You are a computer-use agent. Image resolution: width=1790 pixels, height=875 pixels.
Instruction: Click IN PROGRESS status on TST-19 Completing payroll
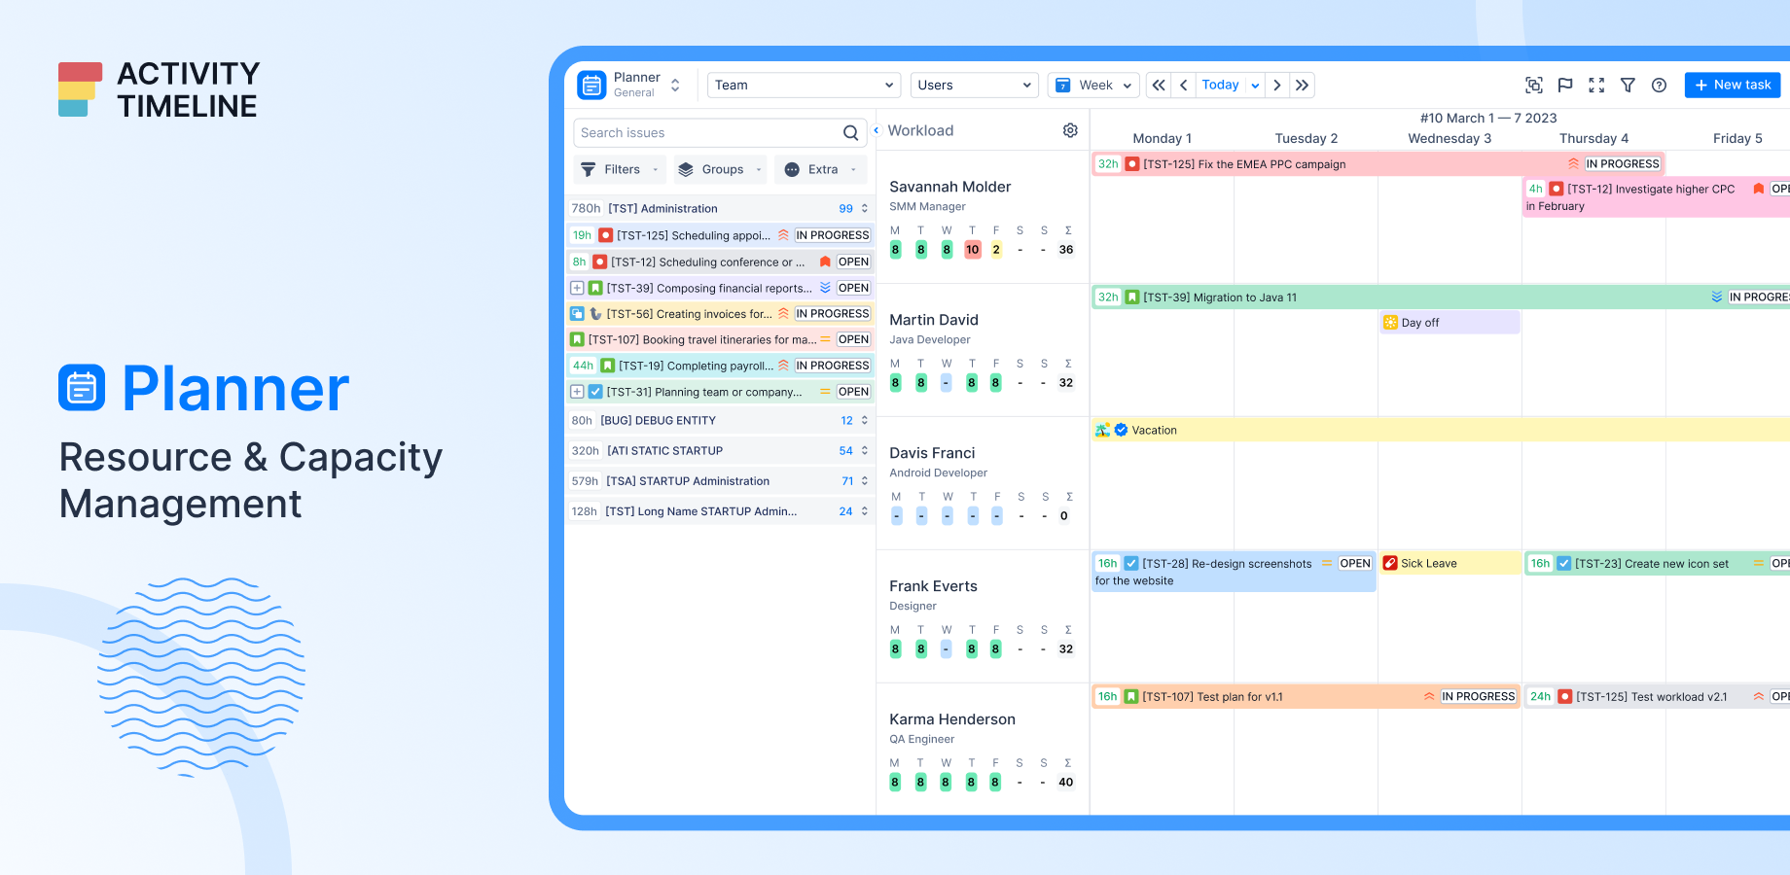[833, 366]
